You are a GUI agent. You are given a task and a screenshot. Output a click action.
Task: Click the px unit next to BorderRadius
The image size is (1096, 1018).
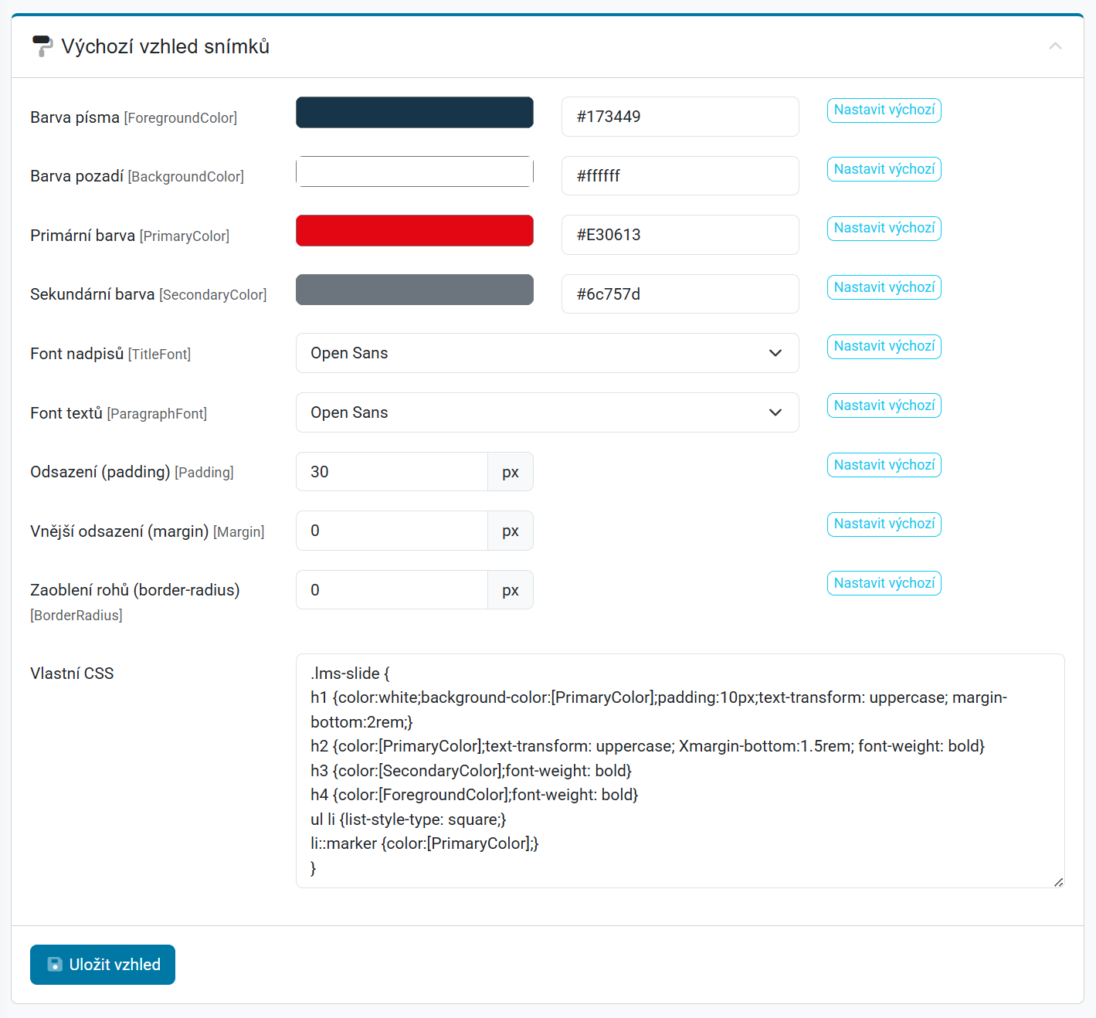[x=511, y=590]
